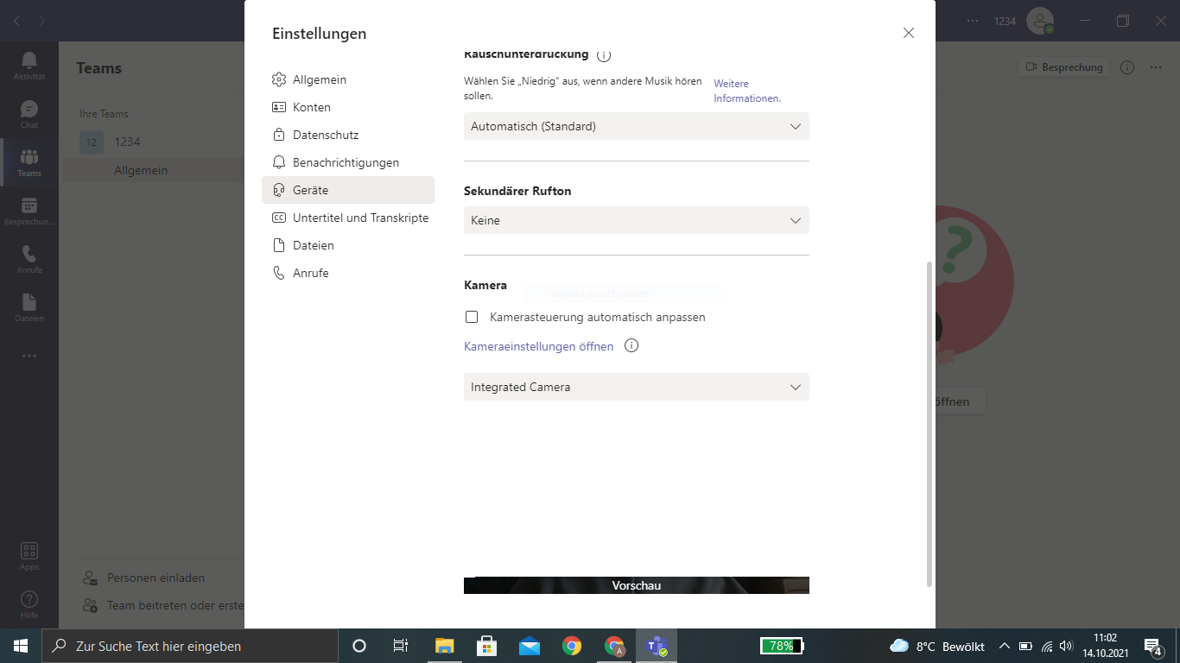Open the Untertitel und Transkripte settings section
This screenshot has width=1180, height=663.
click(360, 218)
